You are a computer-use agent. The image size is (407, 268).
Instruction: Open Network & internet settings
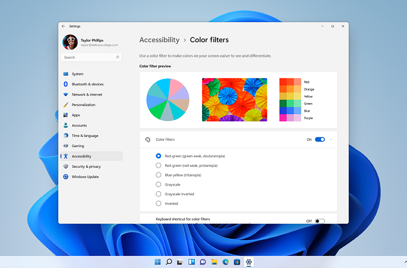click(87, 95)
